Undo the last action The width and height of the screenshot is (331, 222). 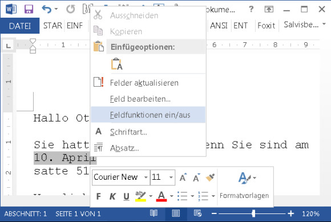pyautogui.click(x=46, y=9)
